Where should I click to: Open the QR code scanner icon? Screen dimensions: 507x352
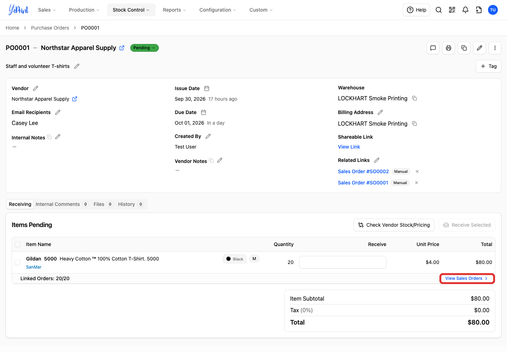tap(452, 10)
